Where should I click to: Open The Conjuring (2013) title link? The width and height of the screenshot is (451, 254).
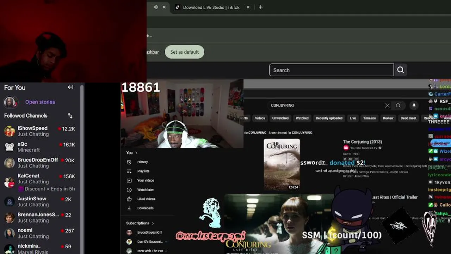pyautogui.click(x=363, y=142)
